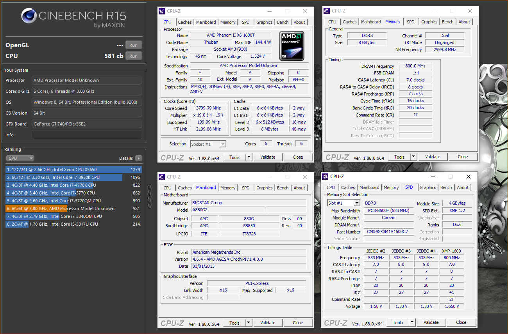Open Caches tab in CPU-Z SPD window

pos(348,187)
